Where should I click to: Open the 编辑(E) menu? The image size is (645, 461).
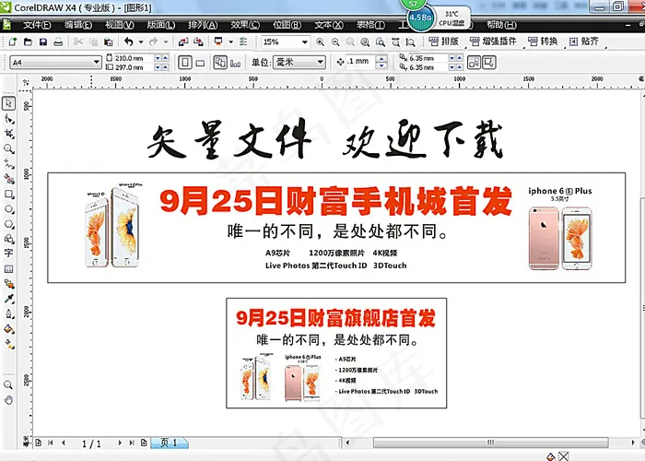click(78, 25)
